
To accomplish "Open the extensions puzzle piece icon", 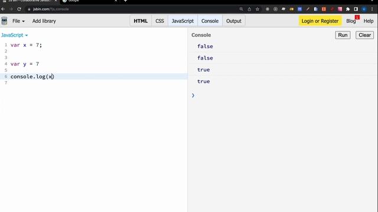I will (x=348, y=9).
